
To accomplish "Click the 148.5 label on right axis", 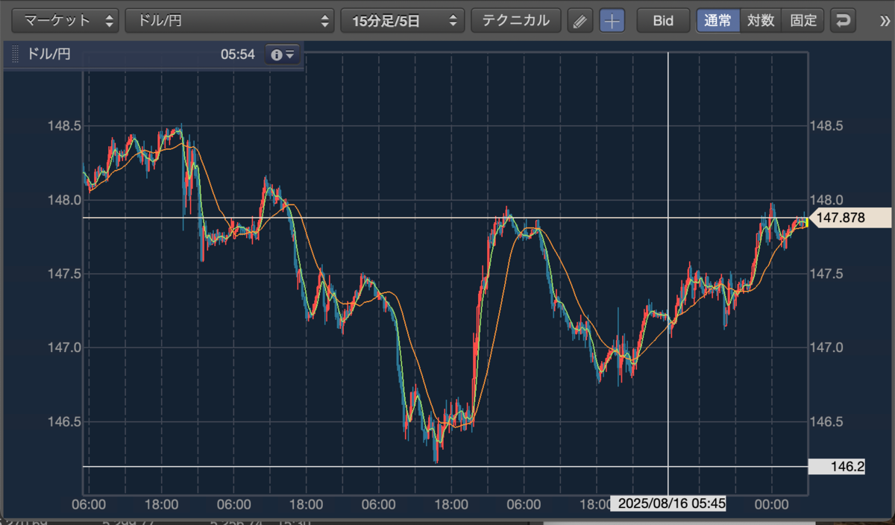I will (826, 126).
